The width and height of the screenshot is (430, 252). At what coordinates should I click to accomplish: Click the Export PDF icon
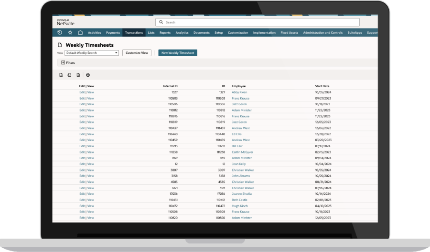click(x=78, y=75)
